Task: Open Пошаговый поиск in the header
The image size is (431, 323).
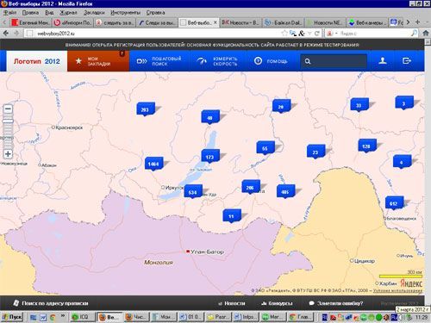Action: (x=159, y=61)
